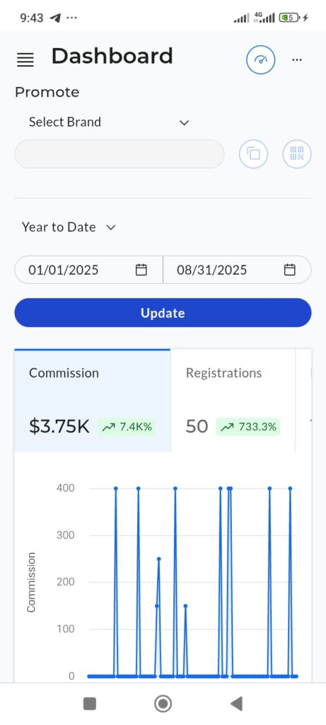
Task: Open calendar picker for end date
Action: tap(289, 270)
